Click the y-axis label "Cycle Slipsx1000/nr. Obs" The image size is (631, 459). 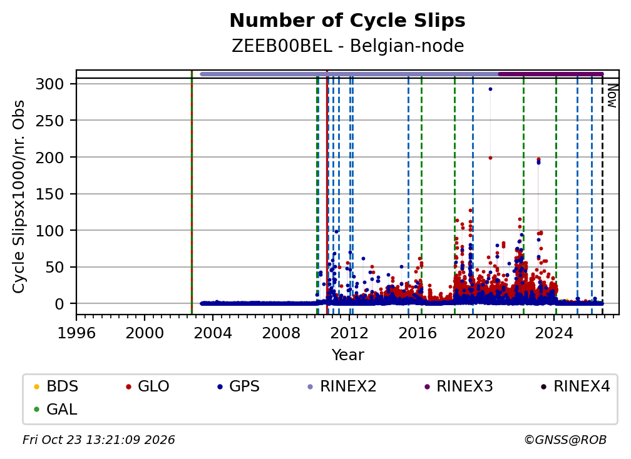[x=19, y=196]
